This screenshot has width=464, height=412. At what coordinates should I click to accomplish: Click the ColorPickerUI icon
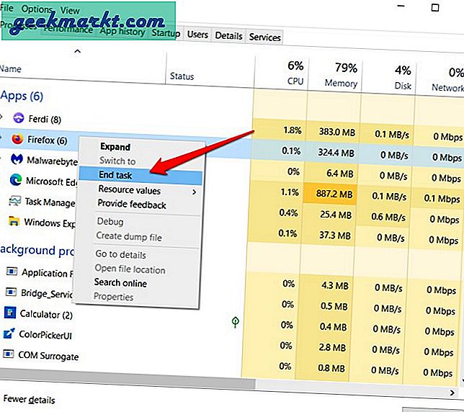9,333
